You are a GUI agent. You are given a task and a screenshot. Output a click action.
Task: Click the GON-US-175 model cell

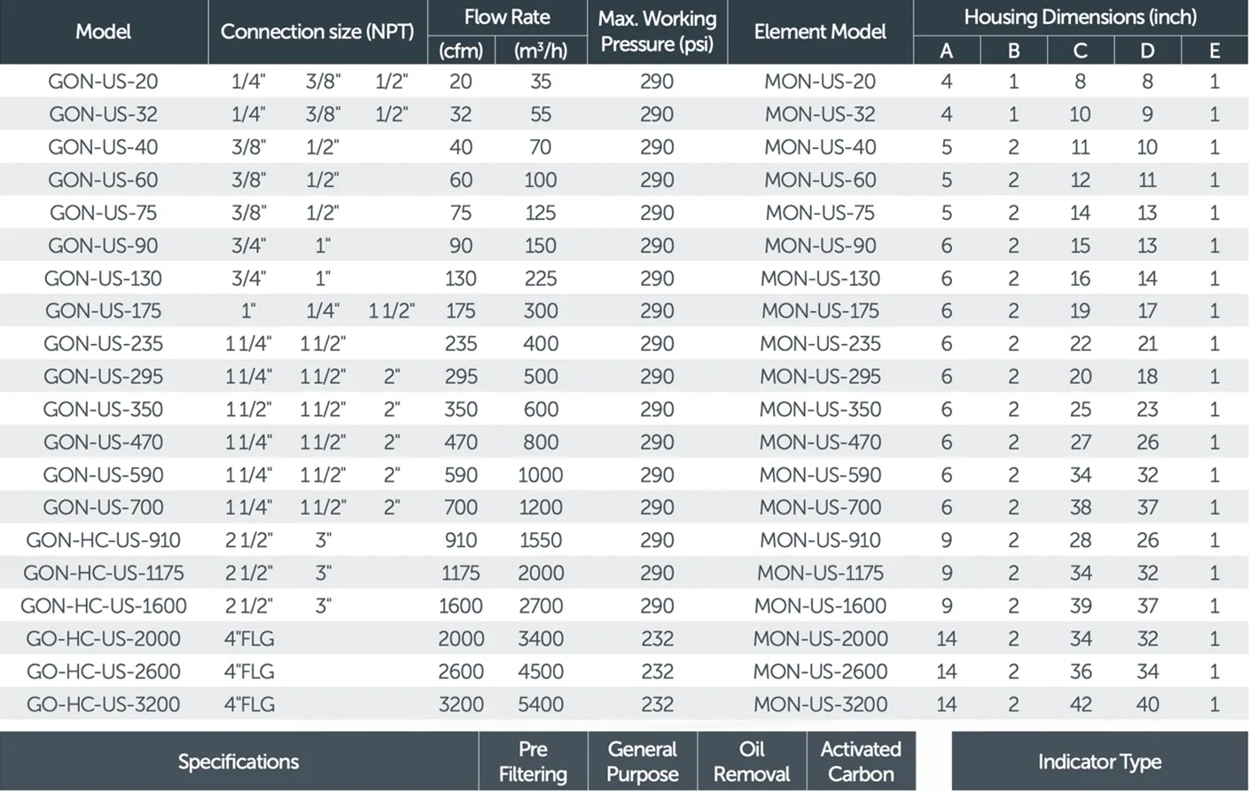click(103, 311)
